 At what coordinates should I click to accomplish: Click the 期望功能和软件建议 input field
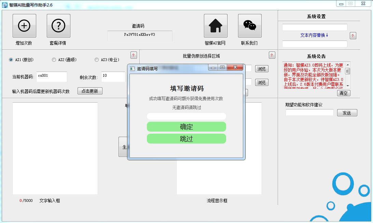tap(309, 113)
